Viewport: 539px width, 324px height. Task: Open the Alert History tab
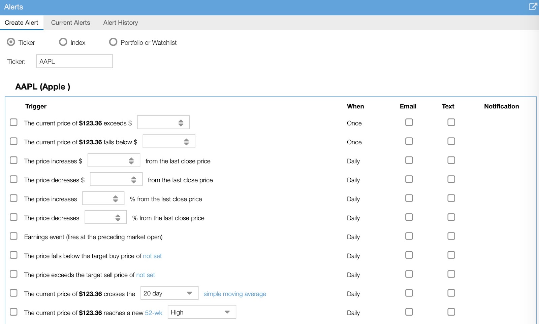(121, 23)
